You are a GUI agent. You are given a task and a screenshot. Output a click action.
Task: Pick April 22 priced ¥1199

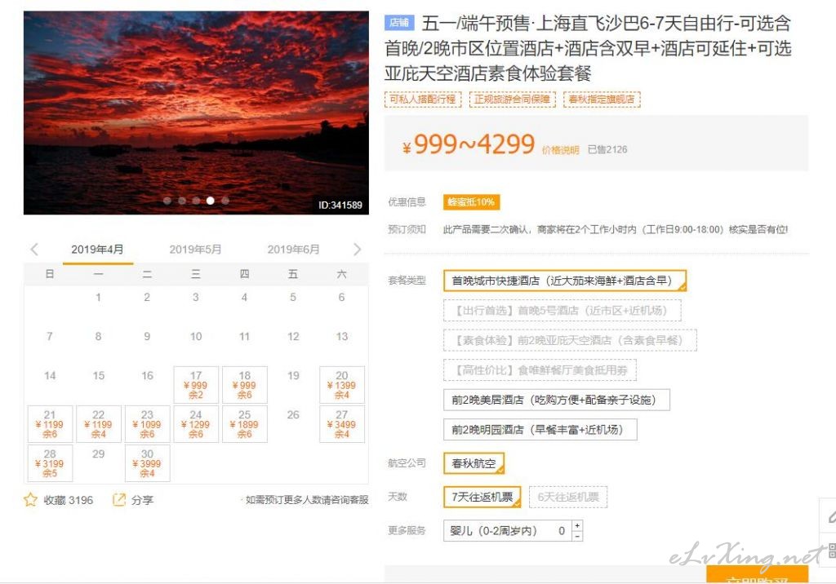[99, 424]
